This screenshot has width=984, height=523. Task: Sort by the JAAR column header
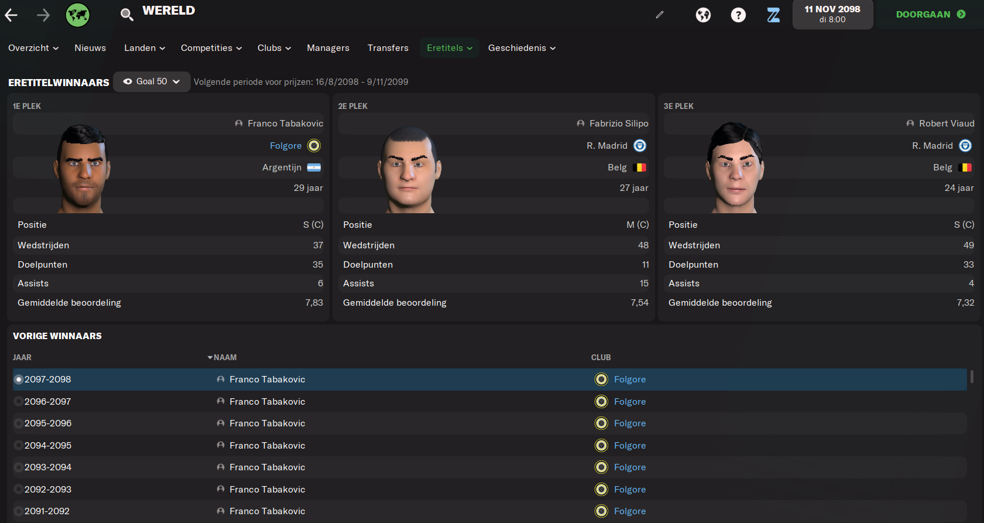pyautogui.click(x=22, y=357)
